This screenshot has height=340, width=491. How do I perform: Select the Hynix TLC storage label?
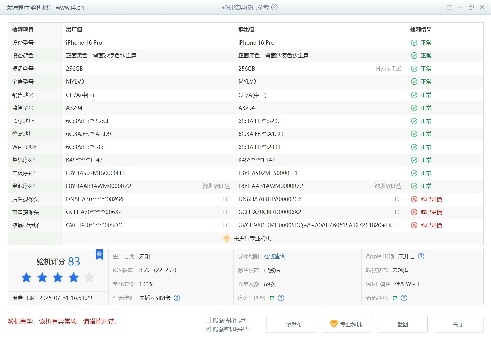389,69
